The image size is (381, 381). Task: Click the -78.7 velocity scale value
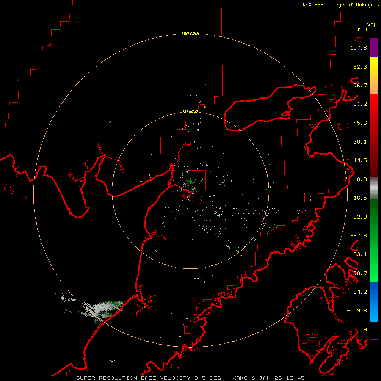(x=359, y=273)
